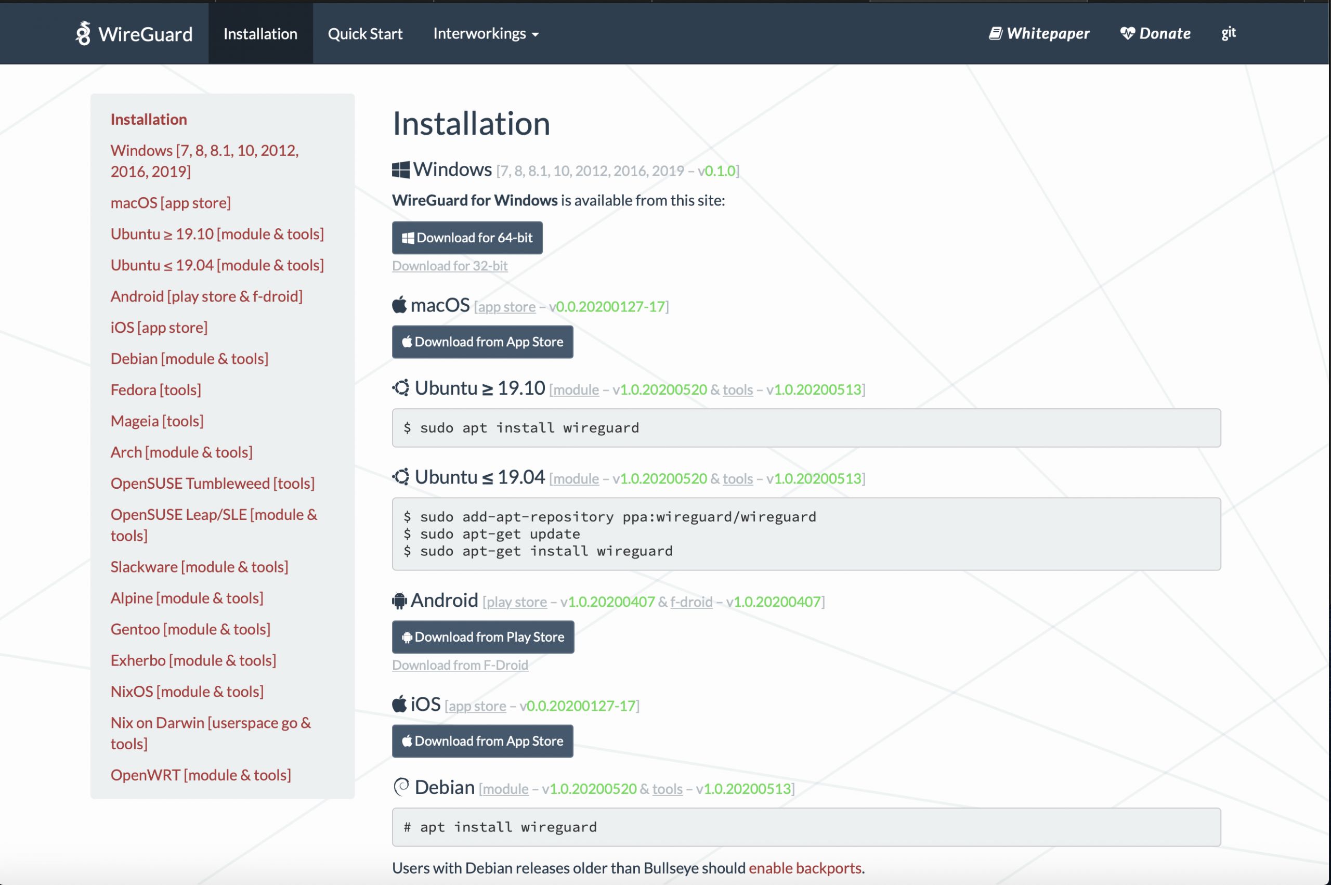Click sidebar Installation heading link
This screenshot has height=885, width=1331.
point(148,119)
